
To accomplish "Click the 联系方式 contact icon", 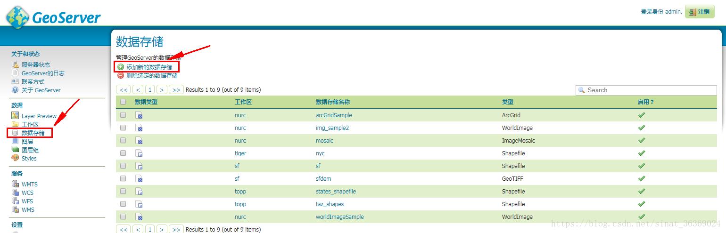I will pyautogui.click(x=15, y=81).
